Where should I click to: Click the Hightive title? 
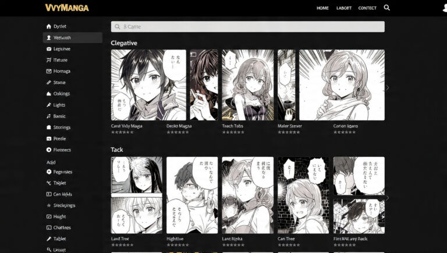[x=175, y=239]
